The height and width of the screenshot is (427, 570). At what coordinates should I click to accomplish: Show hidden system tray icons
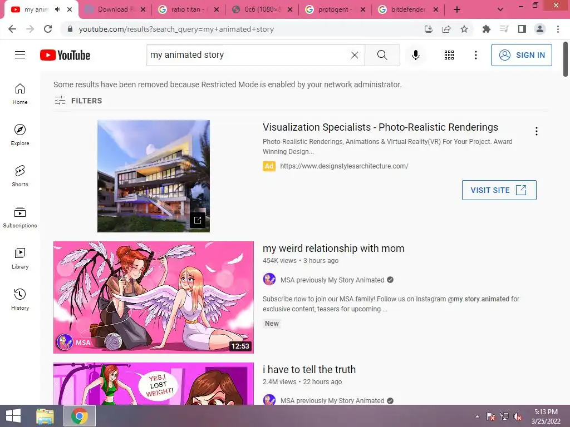coord(477,416)
